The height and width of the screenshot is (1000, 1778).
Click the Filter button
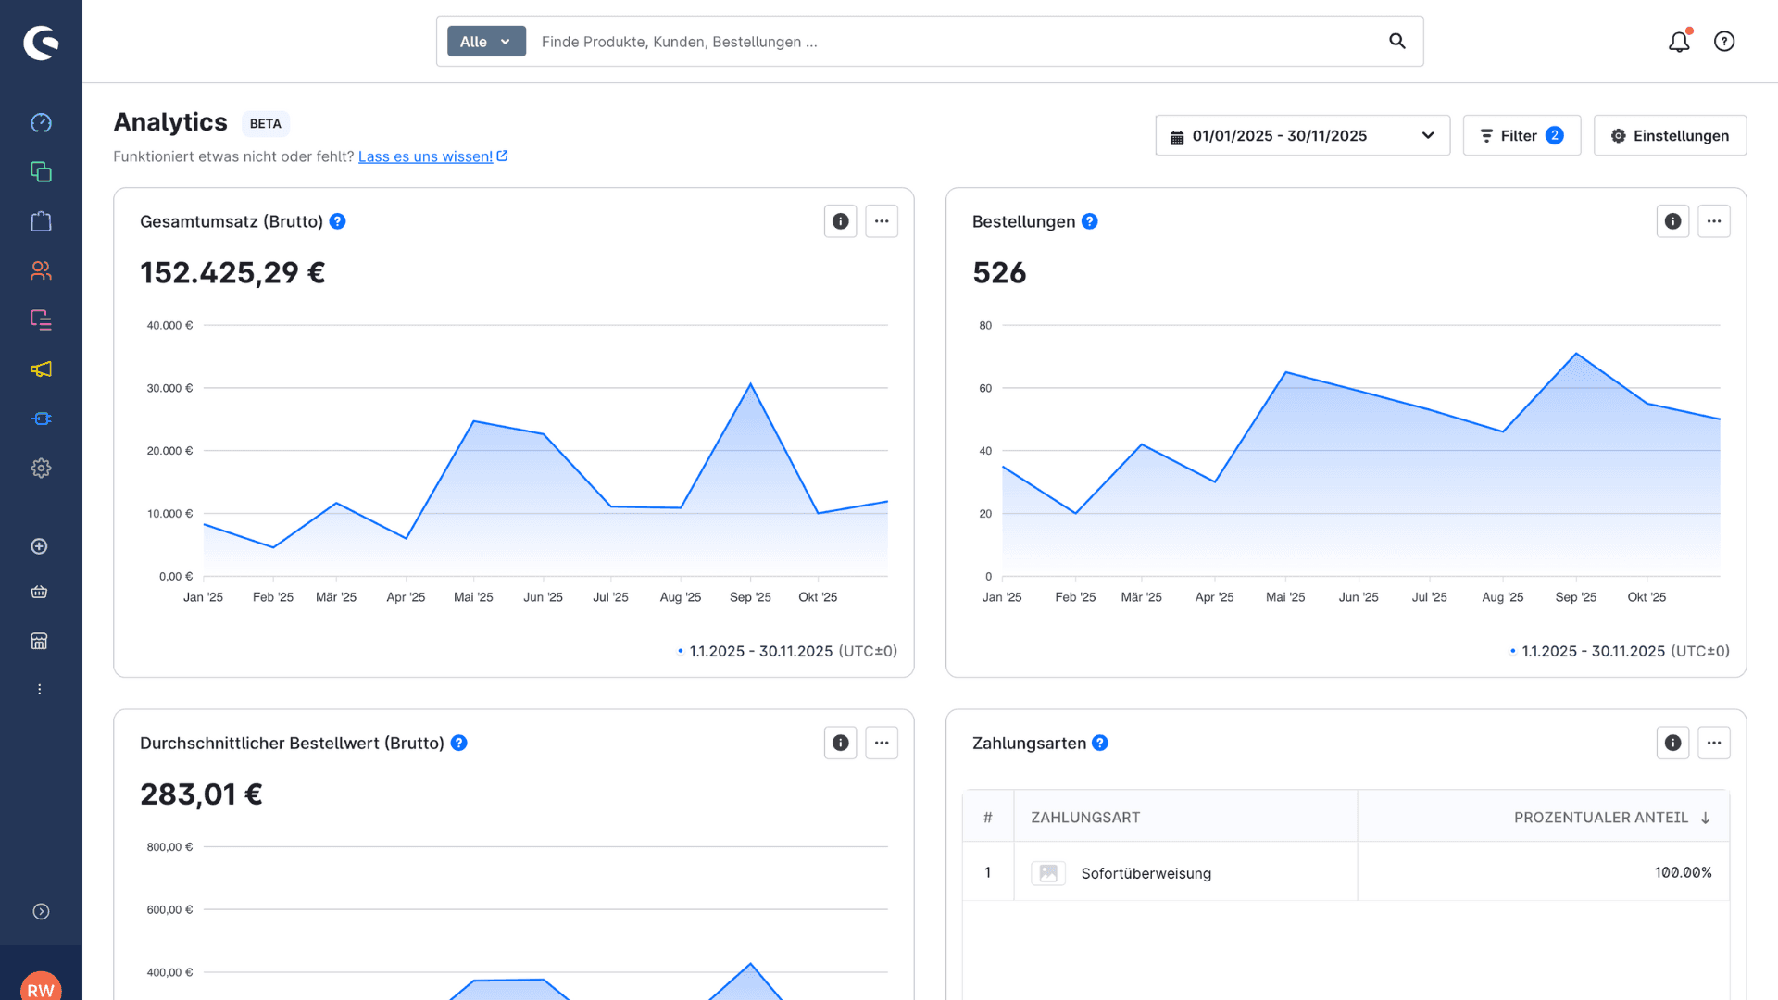point(1521,136)
